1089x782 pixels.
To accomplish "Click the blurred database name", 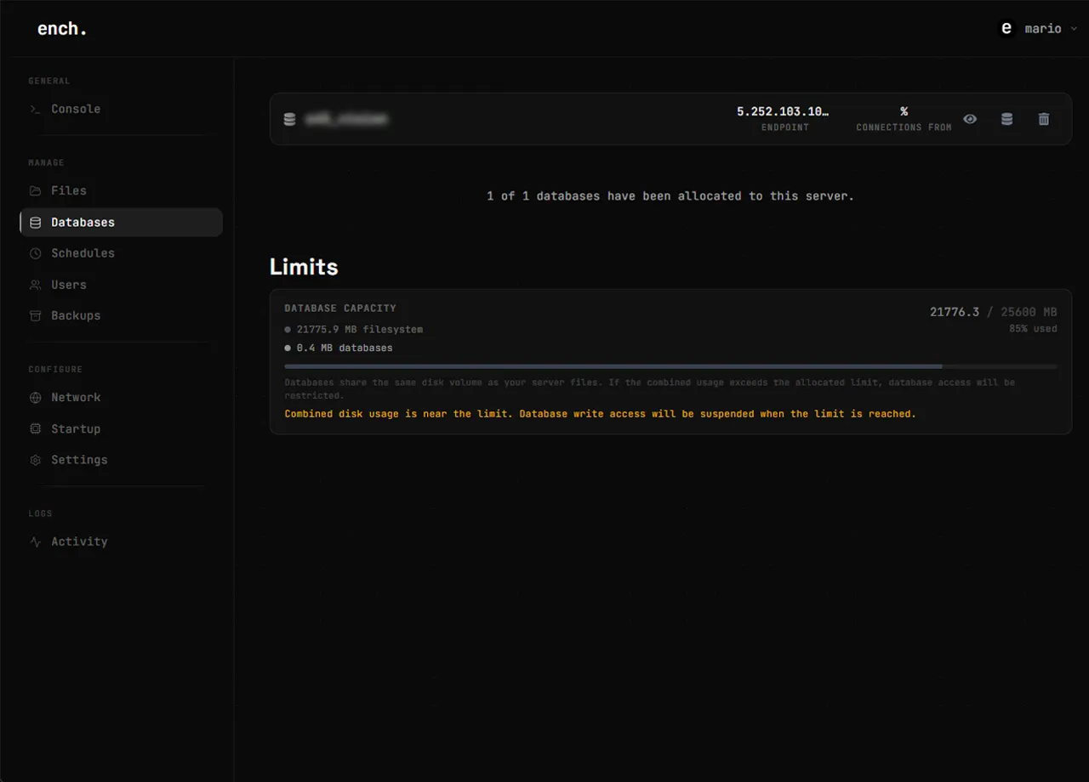I will pos(346,119).
